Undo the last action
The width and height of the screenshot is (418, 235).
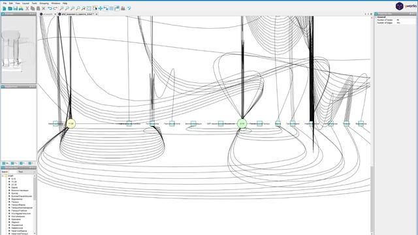tap(50, 8)
